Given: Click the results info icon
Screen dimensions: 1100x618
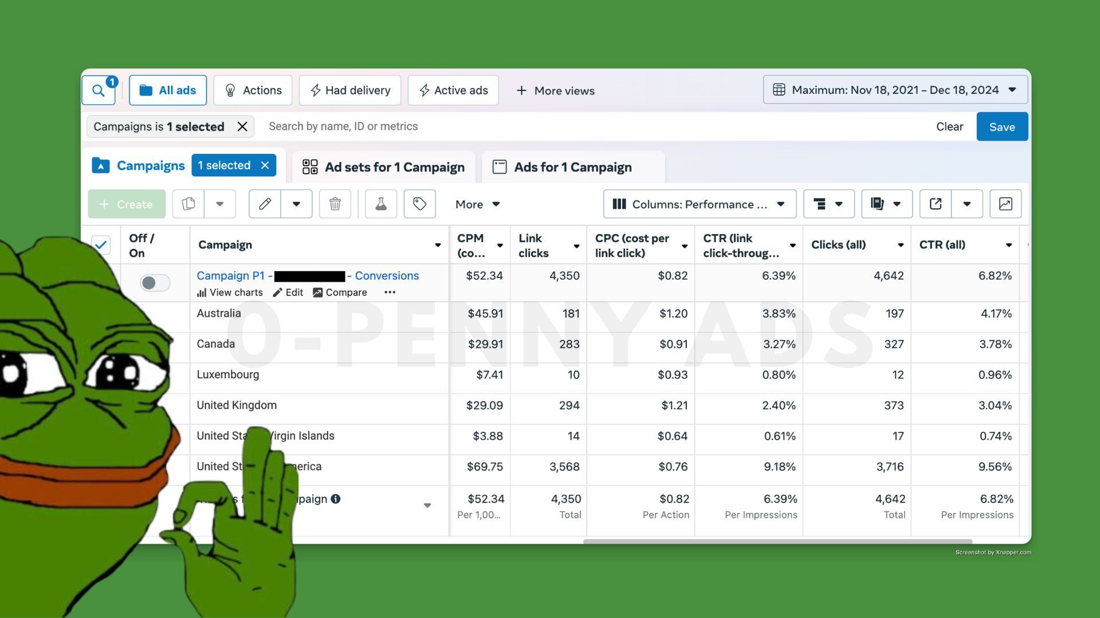Looking at the screenshot, I should point(336,499).
